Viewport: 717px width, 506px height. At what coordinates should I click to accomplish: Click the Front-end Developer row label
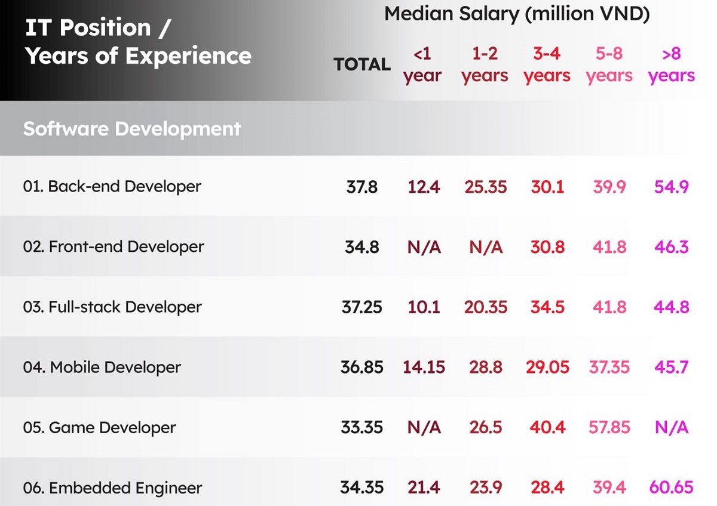point(114,247)
